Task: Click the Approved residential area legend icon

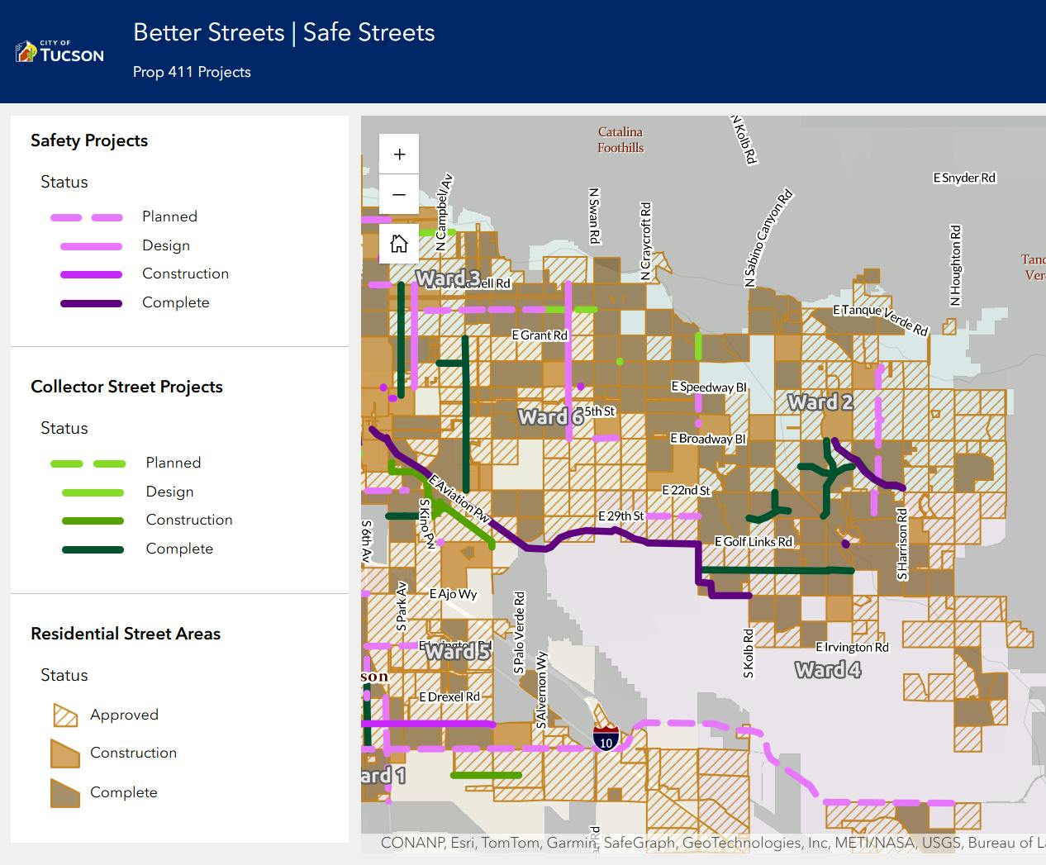Action: click(x=65, y=715)
